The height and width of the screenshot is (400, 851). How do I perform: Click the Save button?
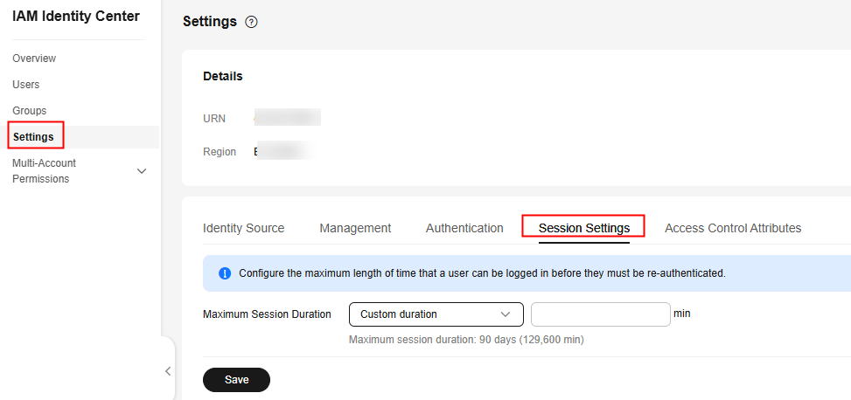coord(237,380)
